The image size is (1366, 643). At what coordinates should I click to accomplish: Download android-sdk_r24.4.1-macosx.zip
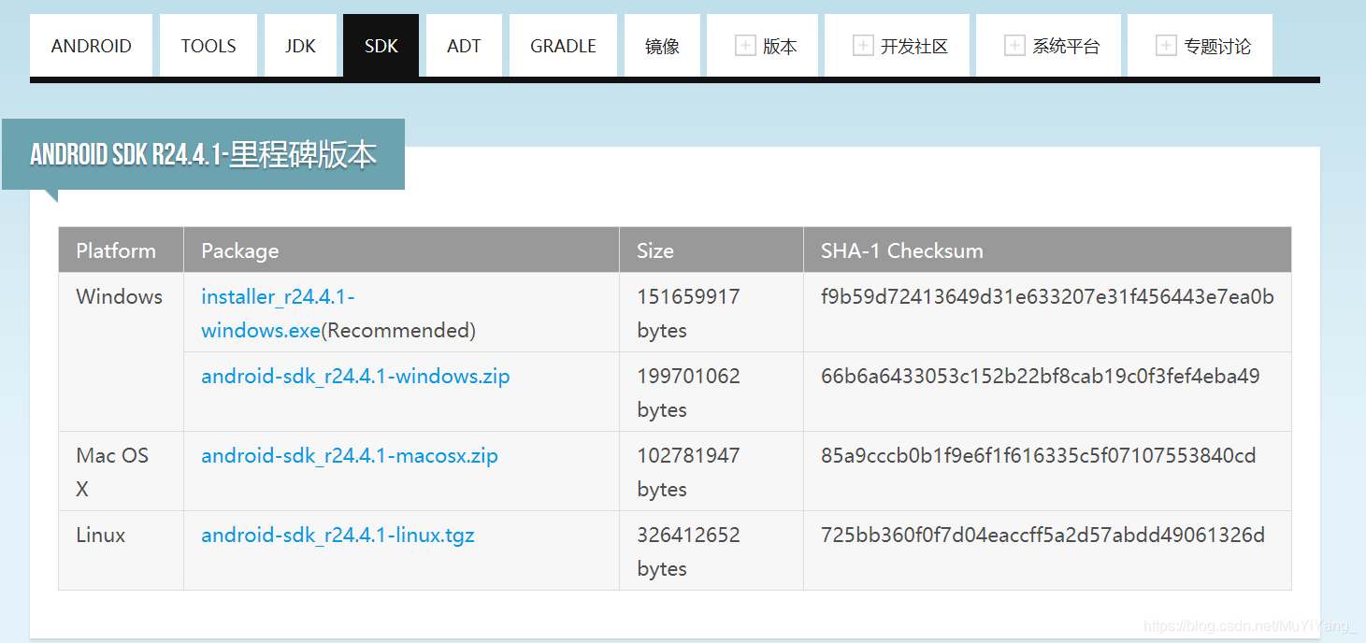350,455
